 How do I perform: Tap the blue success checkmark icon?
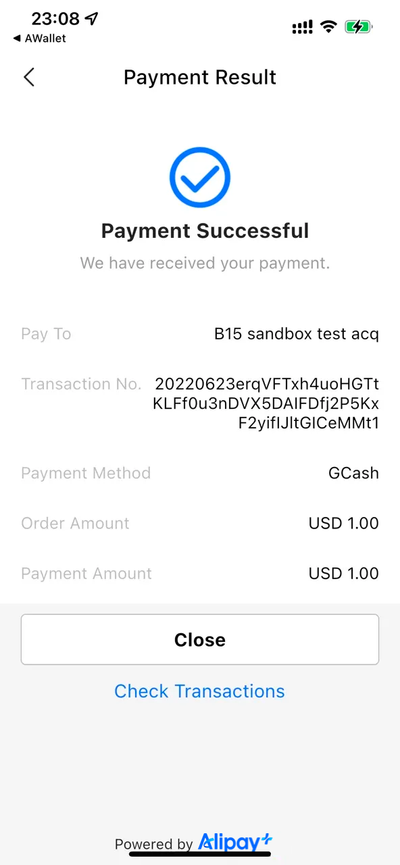[x=199, y=177]
